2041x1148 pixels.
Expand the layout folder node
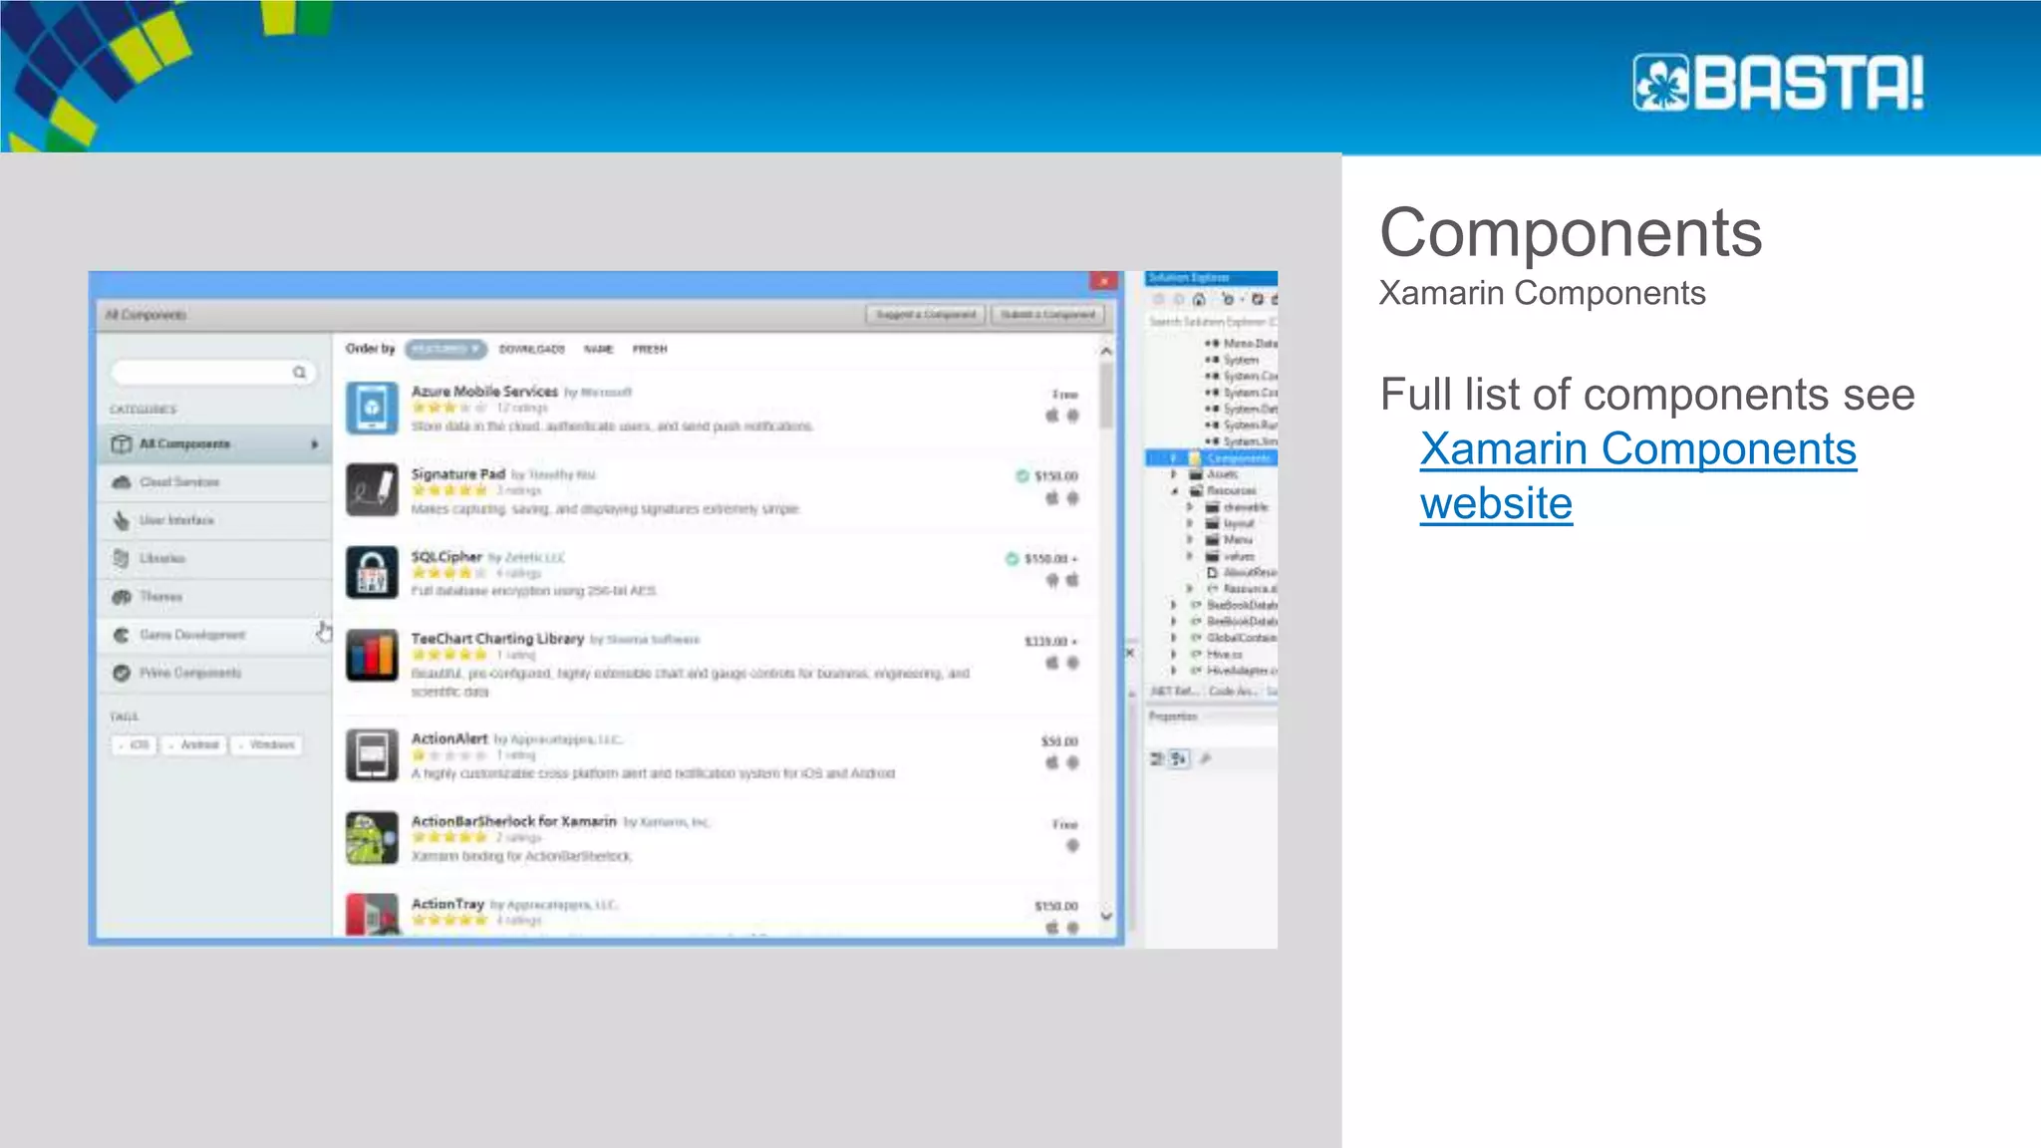coord(1190,523)
